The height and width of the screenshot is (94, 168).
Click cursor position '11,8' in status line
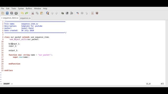pos(148,84)
